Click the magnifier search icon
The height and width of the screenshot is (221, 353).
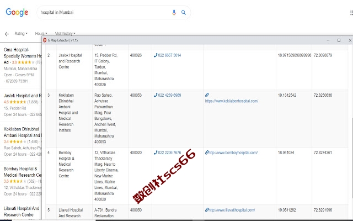pyautogui.click(x=184, y=12)
